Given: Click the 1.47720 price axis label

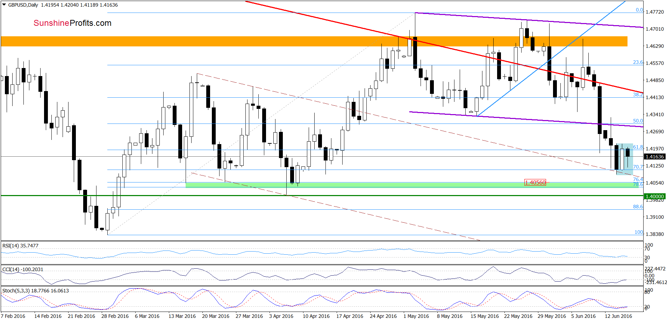Looking at the screenshot, I should pyautogui.click(x=654, y=12).
